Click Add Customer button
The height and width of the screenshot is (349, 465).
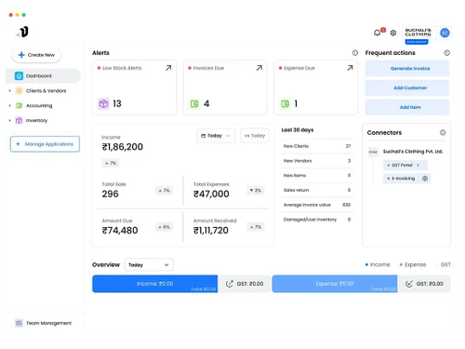[407, 87]
